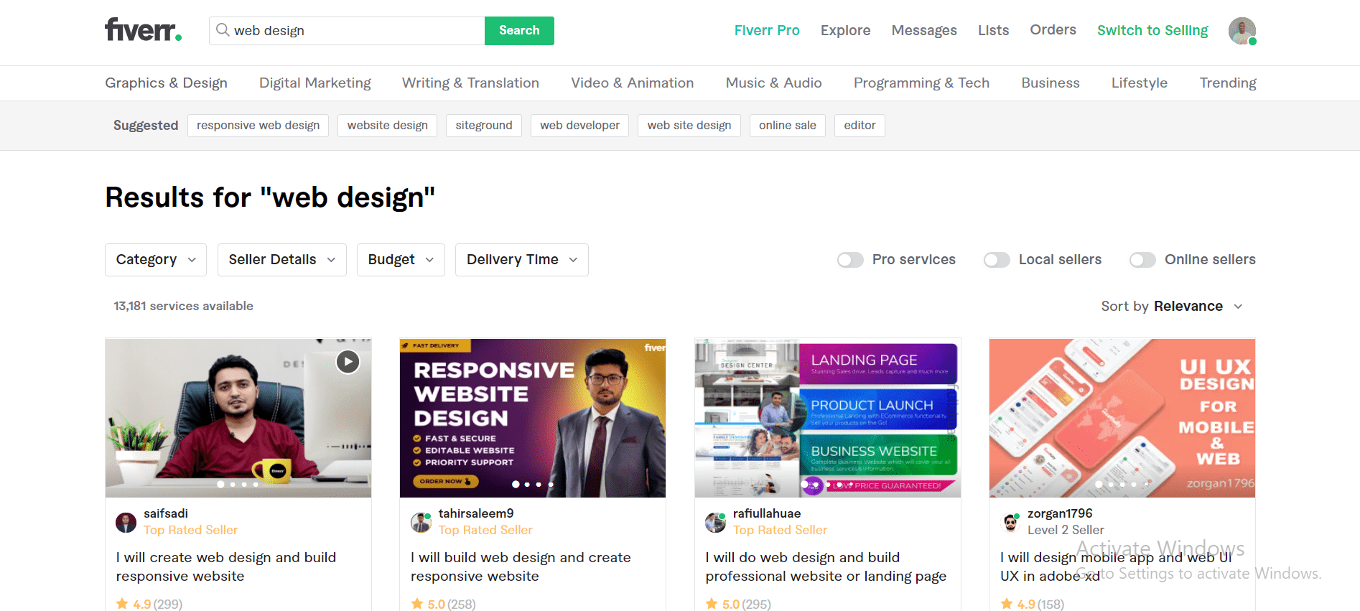
Task: View Orders
Action: point(1053,30)
